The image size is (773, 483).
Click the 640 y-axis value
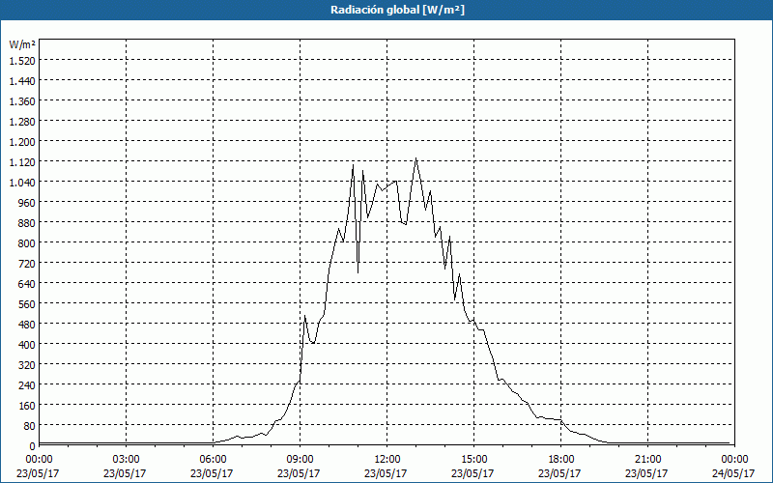[x=28, y=283]
